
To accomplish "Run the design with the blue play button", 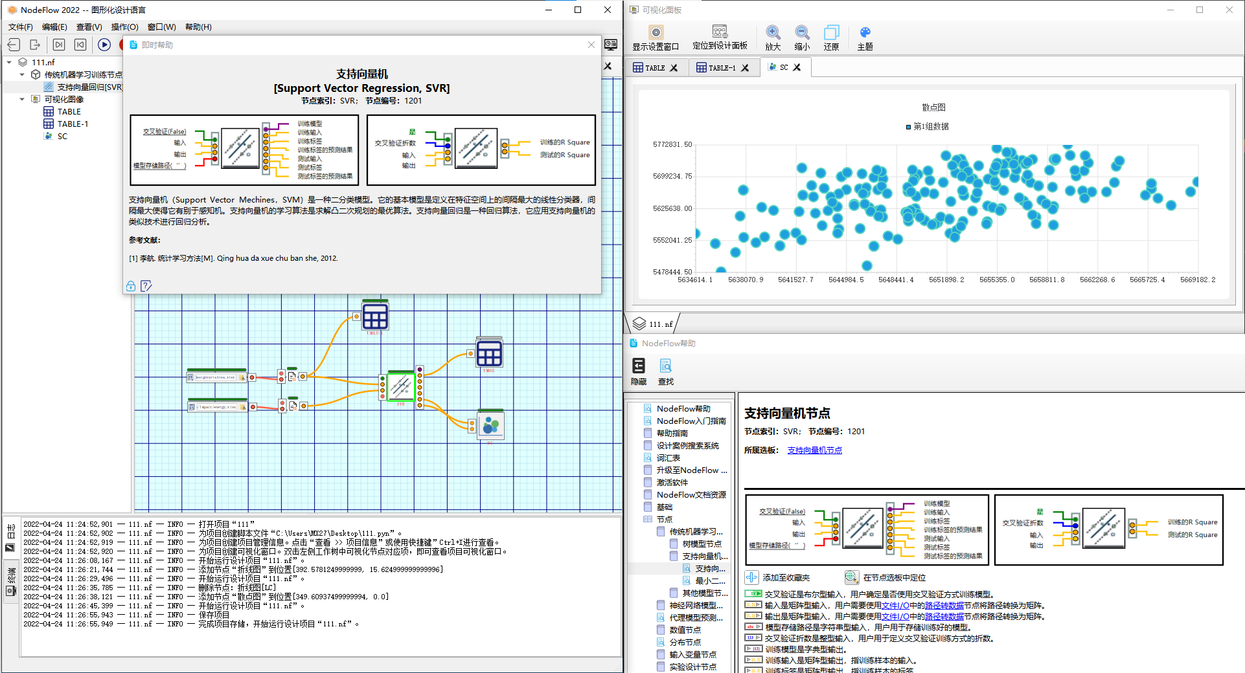I will 104,45.
